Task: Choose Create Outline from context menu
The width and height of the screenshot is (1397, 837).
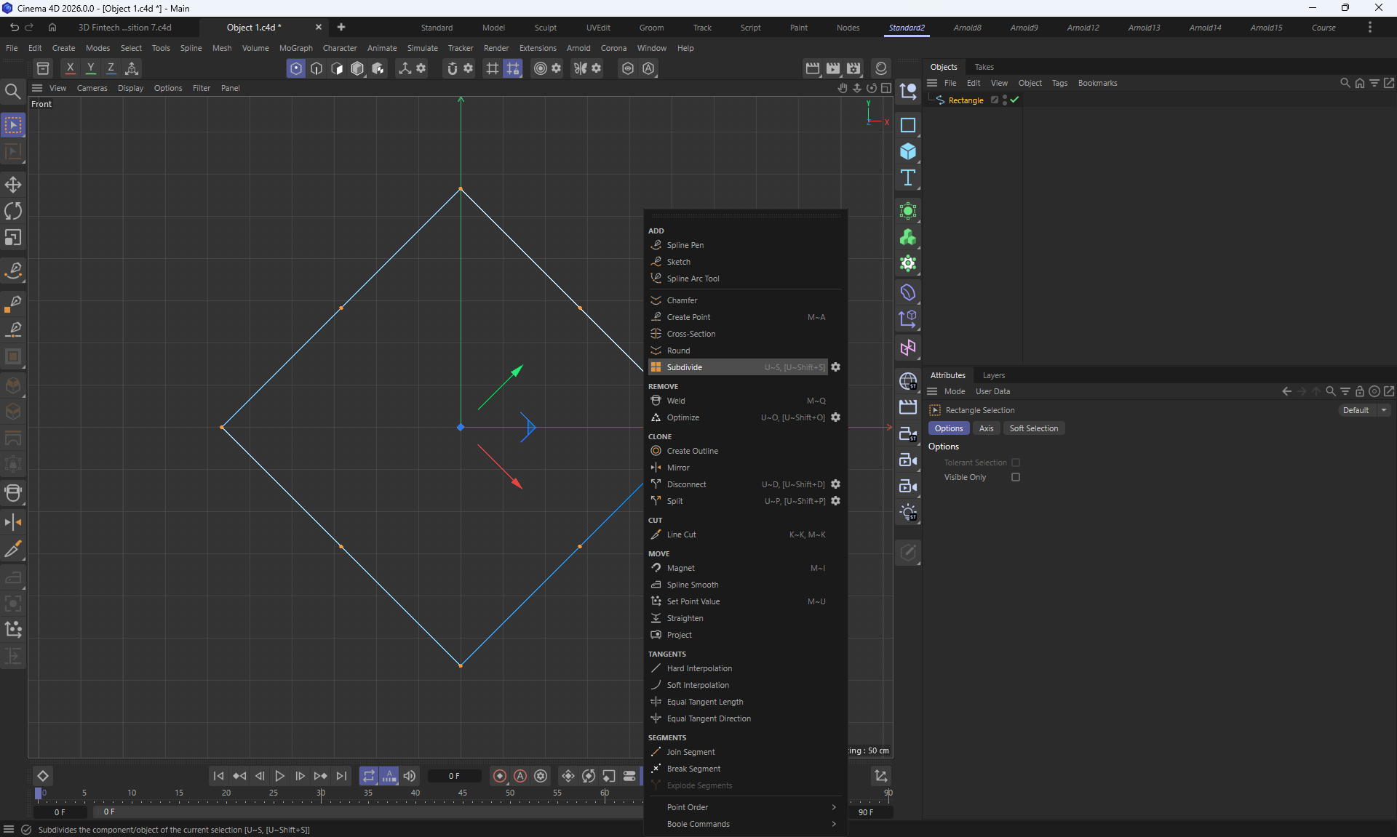Action: (x=692, y=451)
